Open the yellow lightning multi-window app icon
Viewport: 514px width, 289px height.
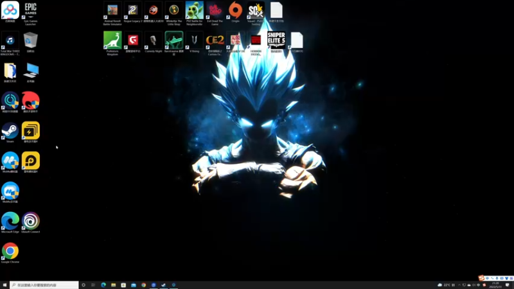[30, 132]
